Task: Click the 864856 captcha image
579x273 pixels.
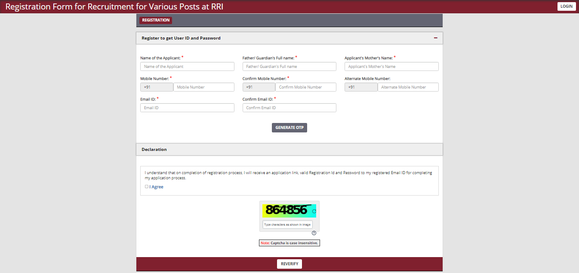Action: pyautogui.click(x=286, y=210)
